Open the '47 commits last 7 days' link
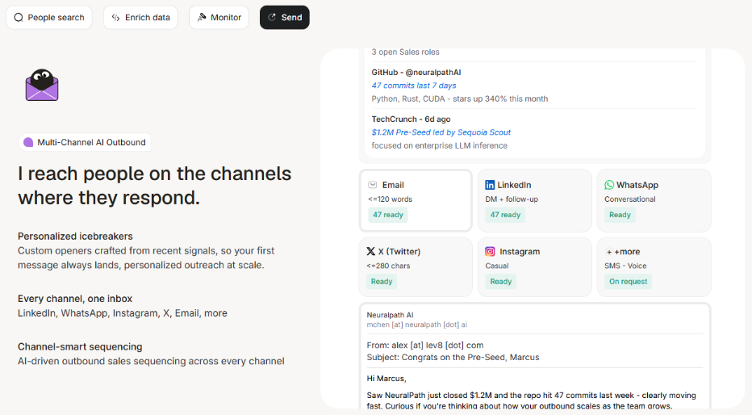This screenshot has width=752, height=415. click(414, 86)
